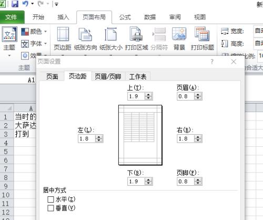Open the 工作表 dialog tab
Viewport: 263px width, 220px height.
(x=138, y=77)
